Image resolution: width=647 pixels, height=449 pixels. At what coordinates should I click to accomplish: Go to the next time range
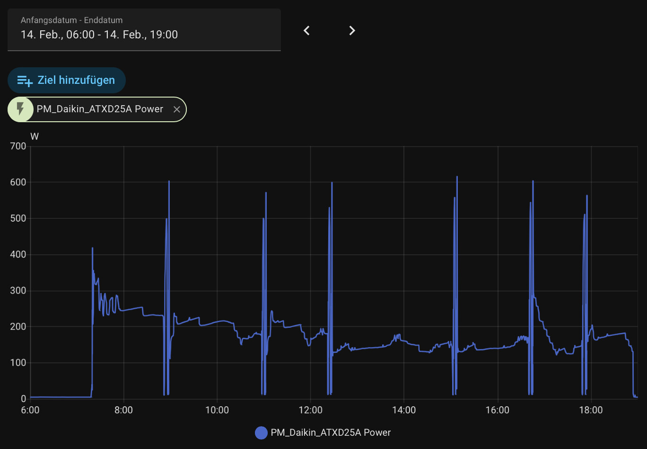[352, 31]
